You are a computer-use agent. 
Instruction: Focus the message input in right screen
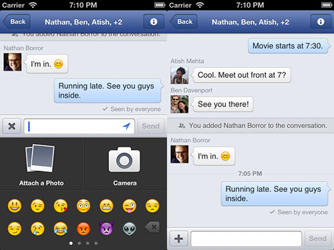pyautogui.click(x=246, y=239)
